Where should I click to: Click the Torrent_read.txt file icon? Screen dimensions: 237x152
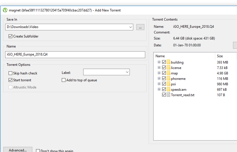coord(168,95)
